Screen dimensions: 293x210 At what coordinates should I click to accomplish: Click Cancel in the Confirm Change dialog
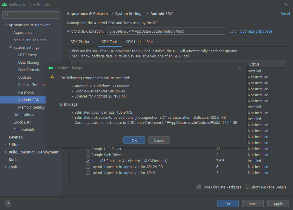(x=159, y=140)
